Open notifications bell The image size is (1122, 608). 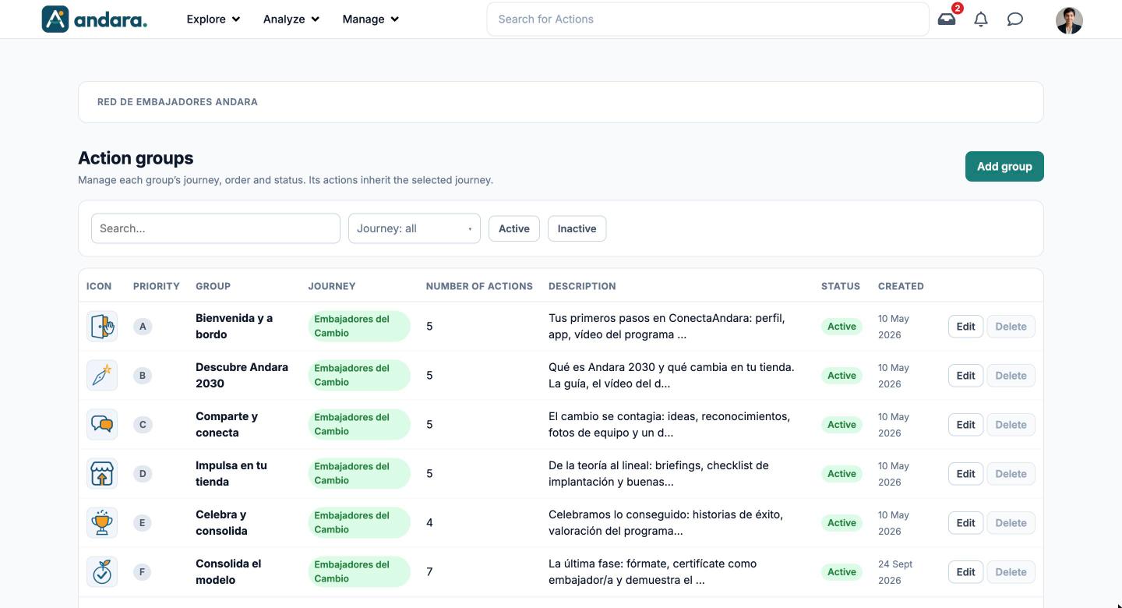(981, 19)
